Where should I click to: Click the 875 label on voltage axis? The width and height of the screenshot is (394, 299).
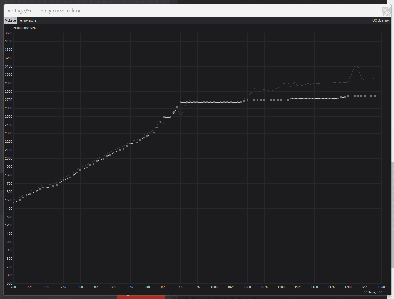coord(130,287)
